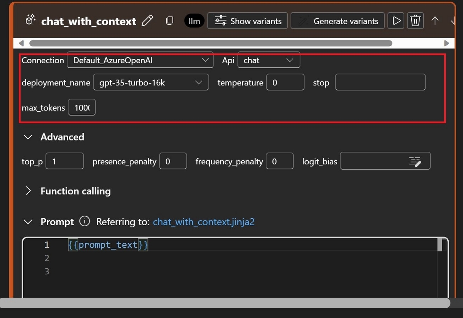The height and width of the screenshot is (318, 463).
Task: Click right arrow of top horizontal scrollbar
Action: coord(446,43)
